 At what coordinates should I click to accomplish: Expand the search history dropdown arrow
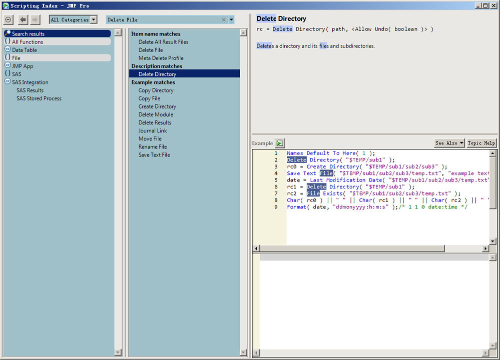click(x=231, y=20)
